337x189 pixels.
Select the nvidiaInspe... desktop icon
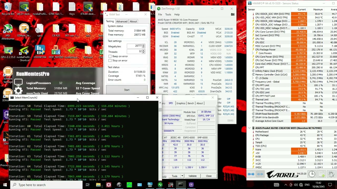tap(72, 52)
